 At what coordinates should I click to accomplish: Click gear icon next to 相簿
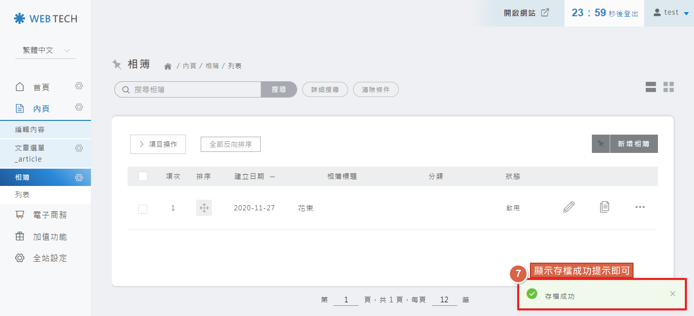click(79, 178)
